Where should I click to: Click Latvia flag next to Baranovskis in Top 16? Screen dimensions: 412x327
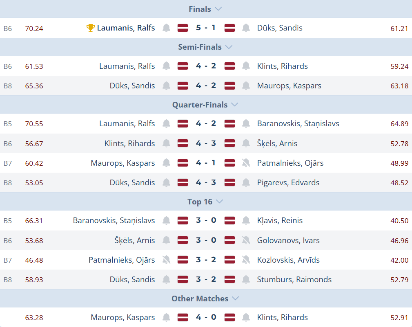point(183,221)
